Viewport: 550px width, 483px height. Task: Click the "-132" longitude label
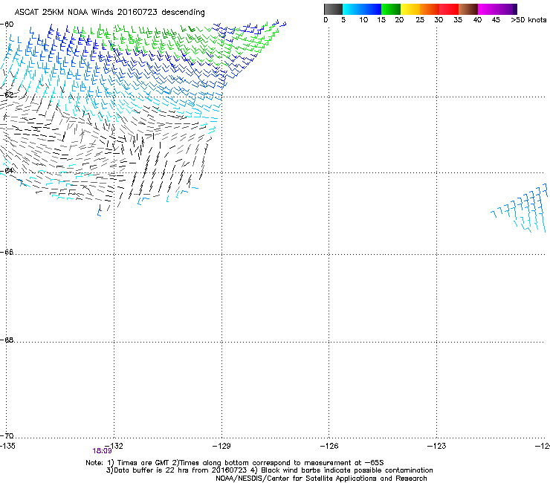point(114,446)
